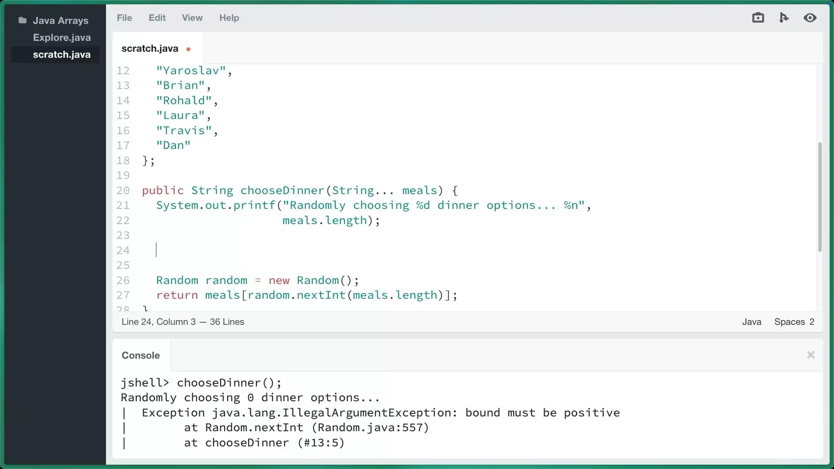Click line number 26 in the gutter
This screenshot has height=469, width=834.
coord(123,280)
